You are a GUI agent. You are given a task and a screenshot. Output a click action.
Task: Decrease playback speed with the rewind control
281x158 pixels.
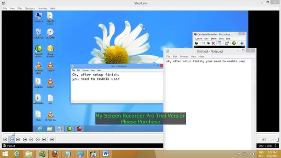coord(31,140)
